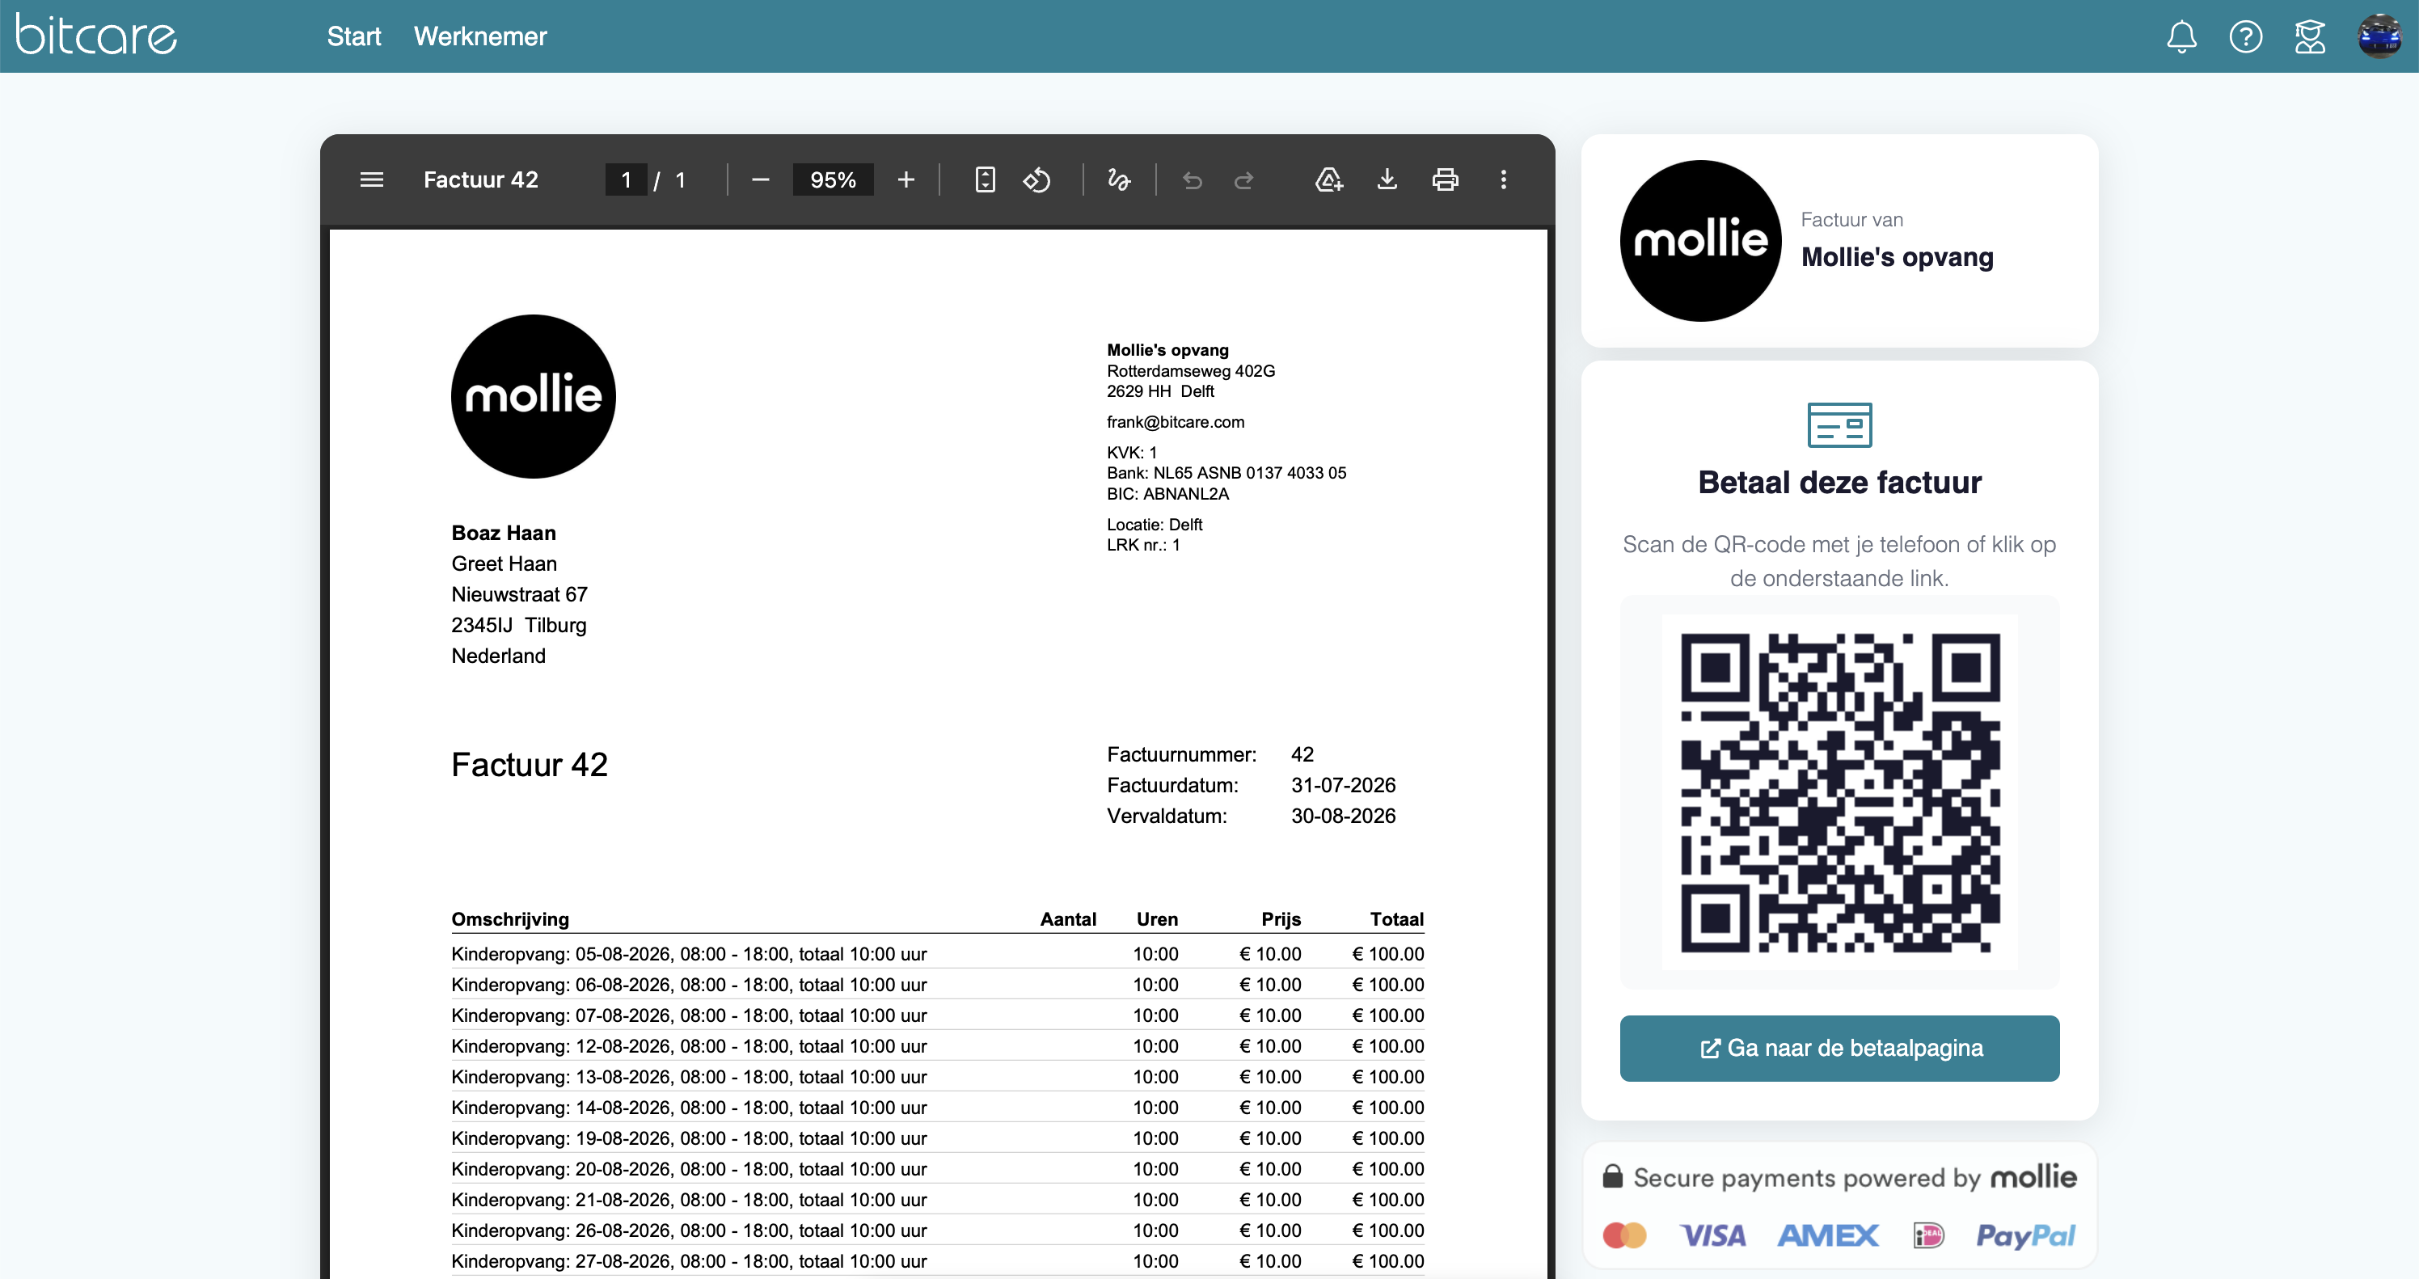The image size is (2419, 1279).
Task: Click the 'Factuur 42' PDF toolbar title
Action: [x=481, y=179]
